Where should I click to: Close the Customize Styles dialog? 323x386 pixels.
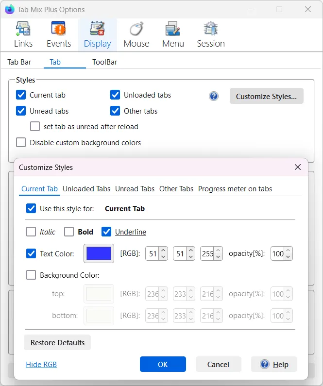click(298, 168)
